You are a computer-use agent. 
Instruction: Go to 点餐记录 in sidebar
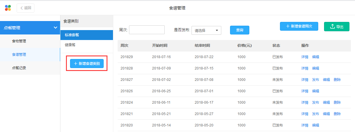pos(19,68)
